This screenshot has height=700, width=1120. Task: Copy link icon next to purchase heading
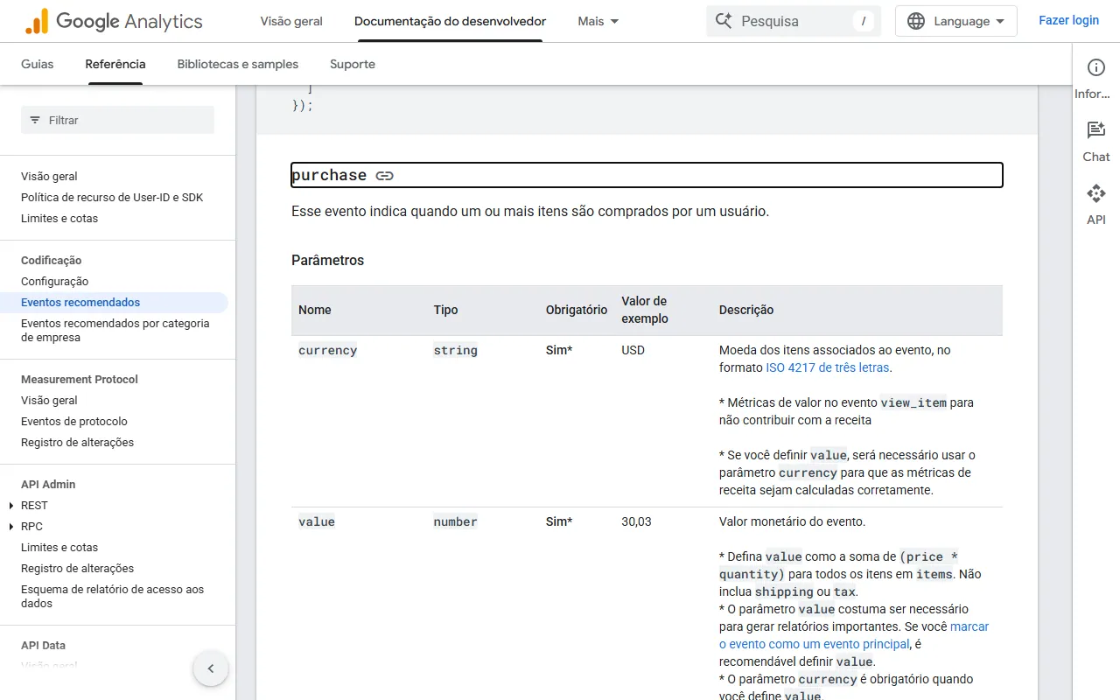[384, 176]
